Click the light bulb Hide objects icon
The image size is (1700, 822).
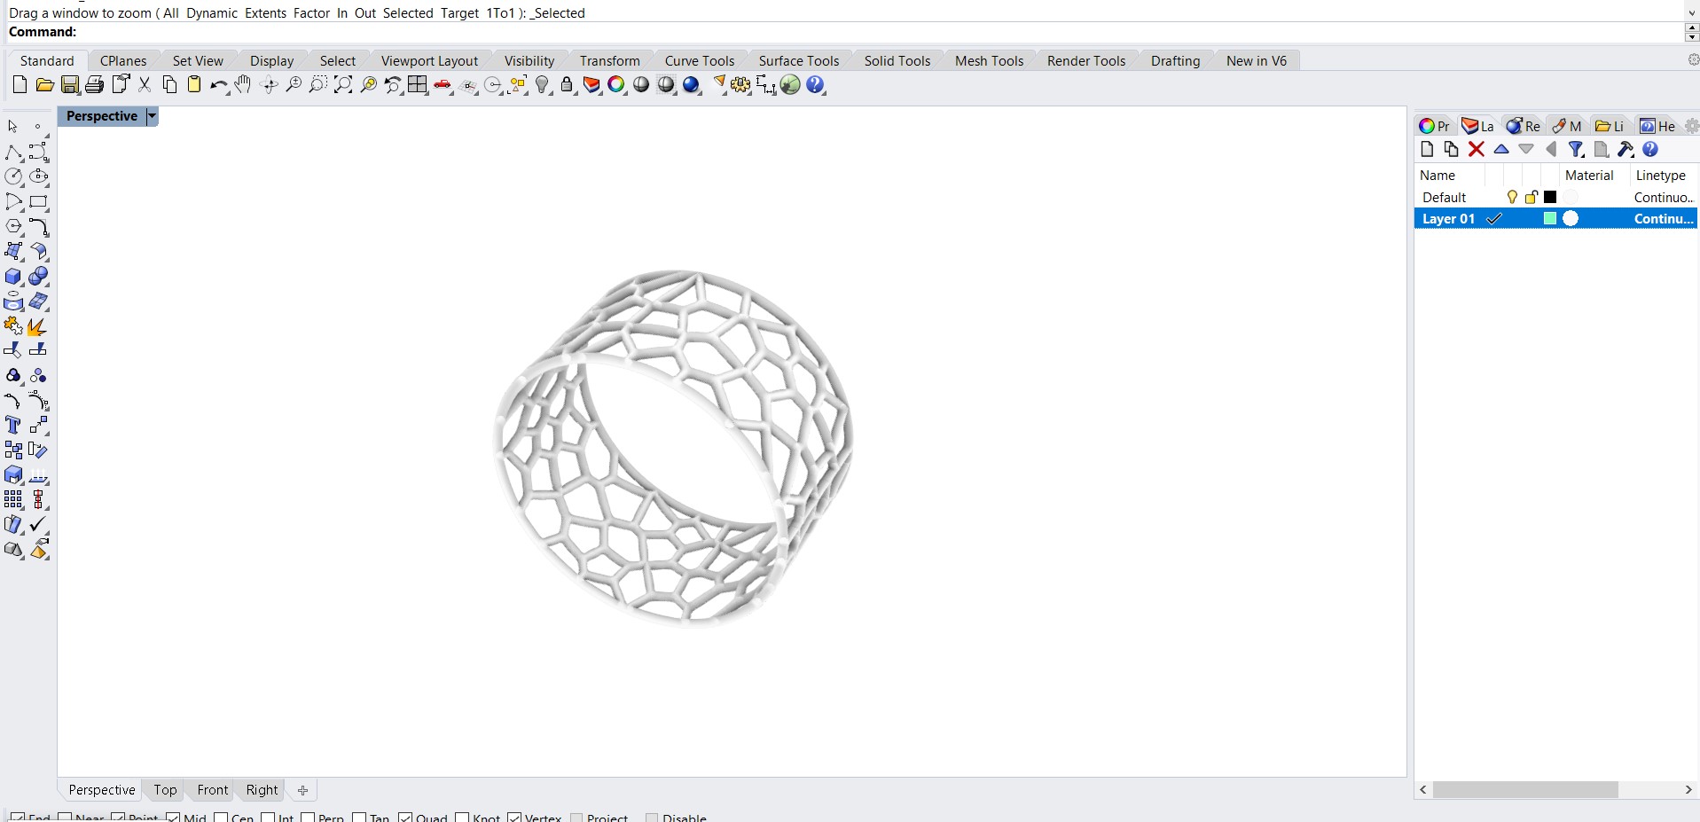(x=543, y=85)
